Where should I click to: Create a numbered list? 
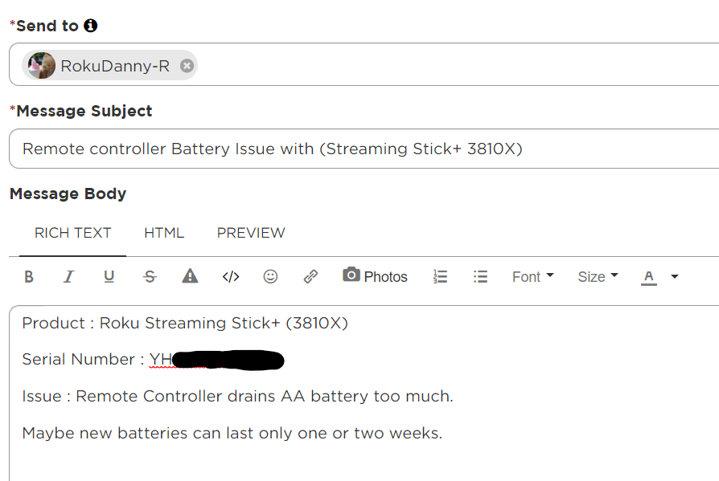440,277
